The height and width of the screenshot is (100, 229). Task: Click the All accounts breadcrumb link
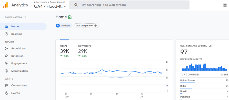tap(40, 2)
